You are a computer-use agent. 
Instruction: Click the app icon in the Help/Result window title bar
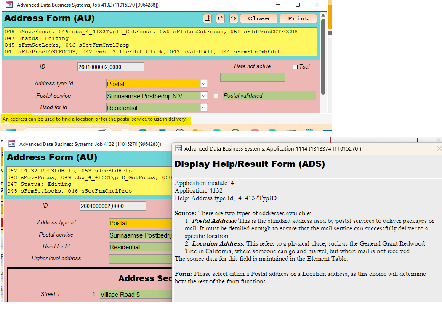[x=178, y=148]
